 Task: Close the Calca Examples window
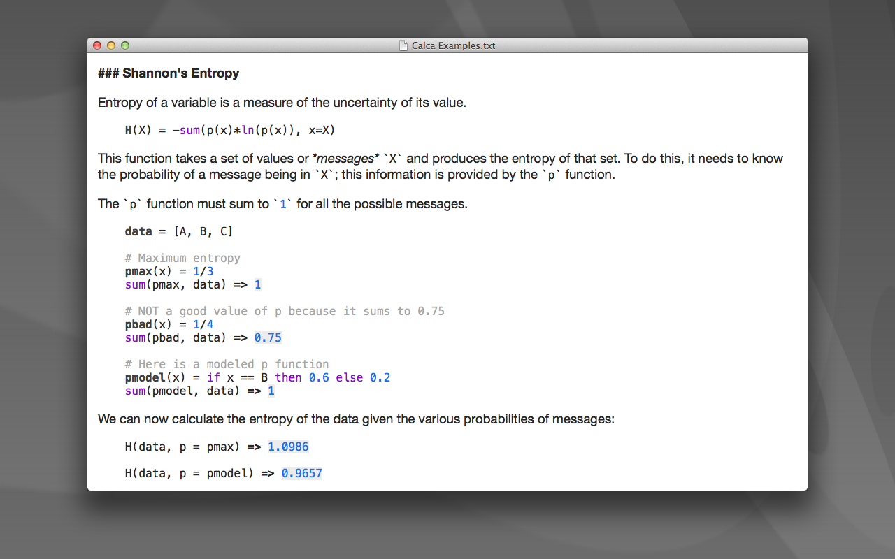(97, 45)
